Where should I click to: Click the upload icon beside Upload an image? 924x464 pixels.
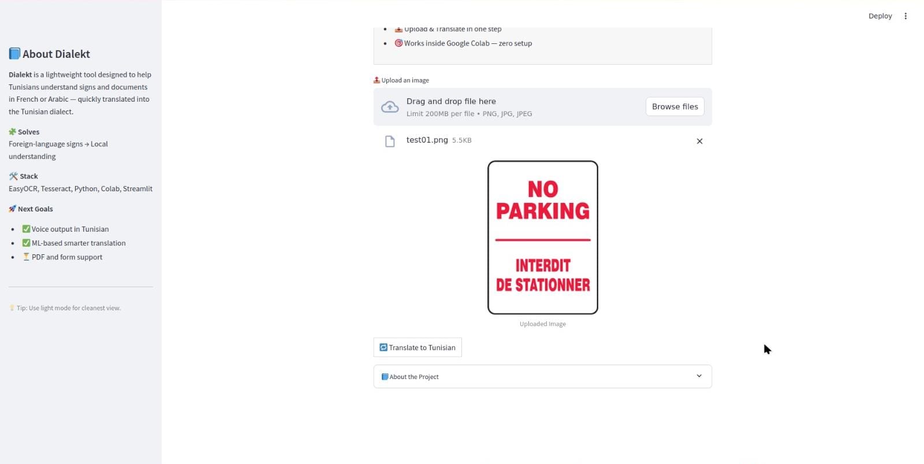[x=377, y=80]
